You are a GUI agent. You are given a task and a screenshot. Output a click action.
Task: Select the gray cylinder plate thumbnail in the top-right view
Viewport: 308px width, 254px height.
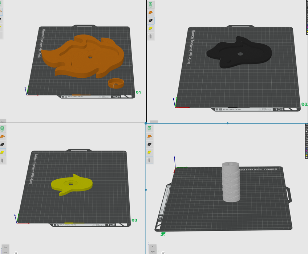tap(150, 36)
